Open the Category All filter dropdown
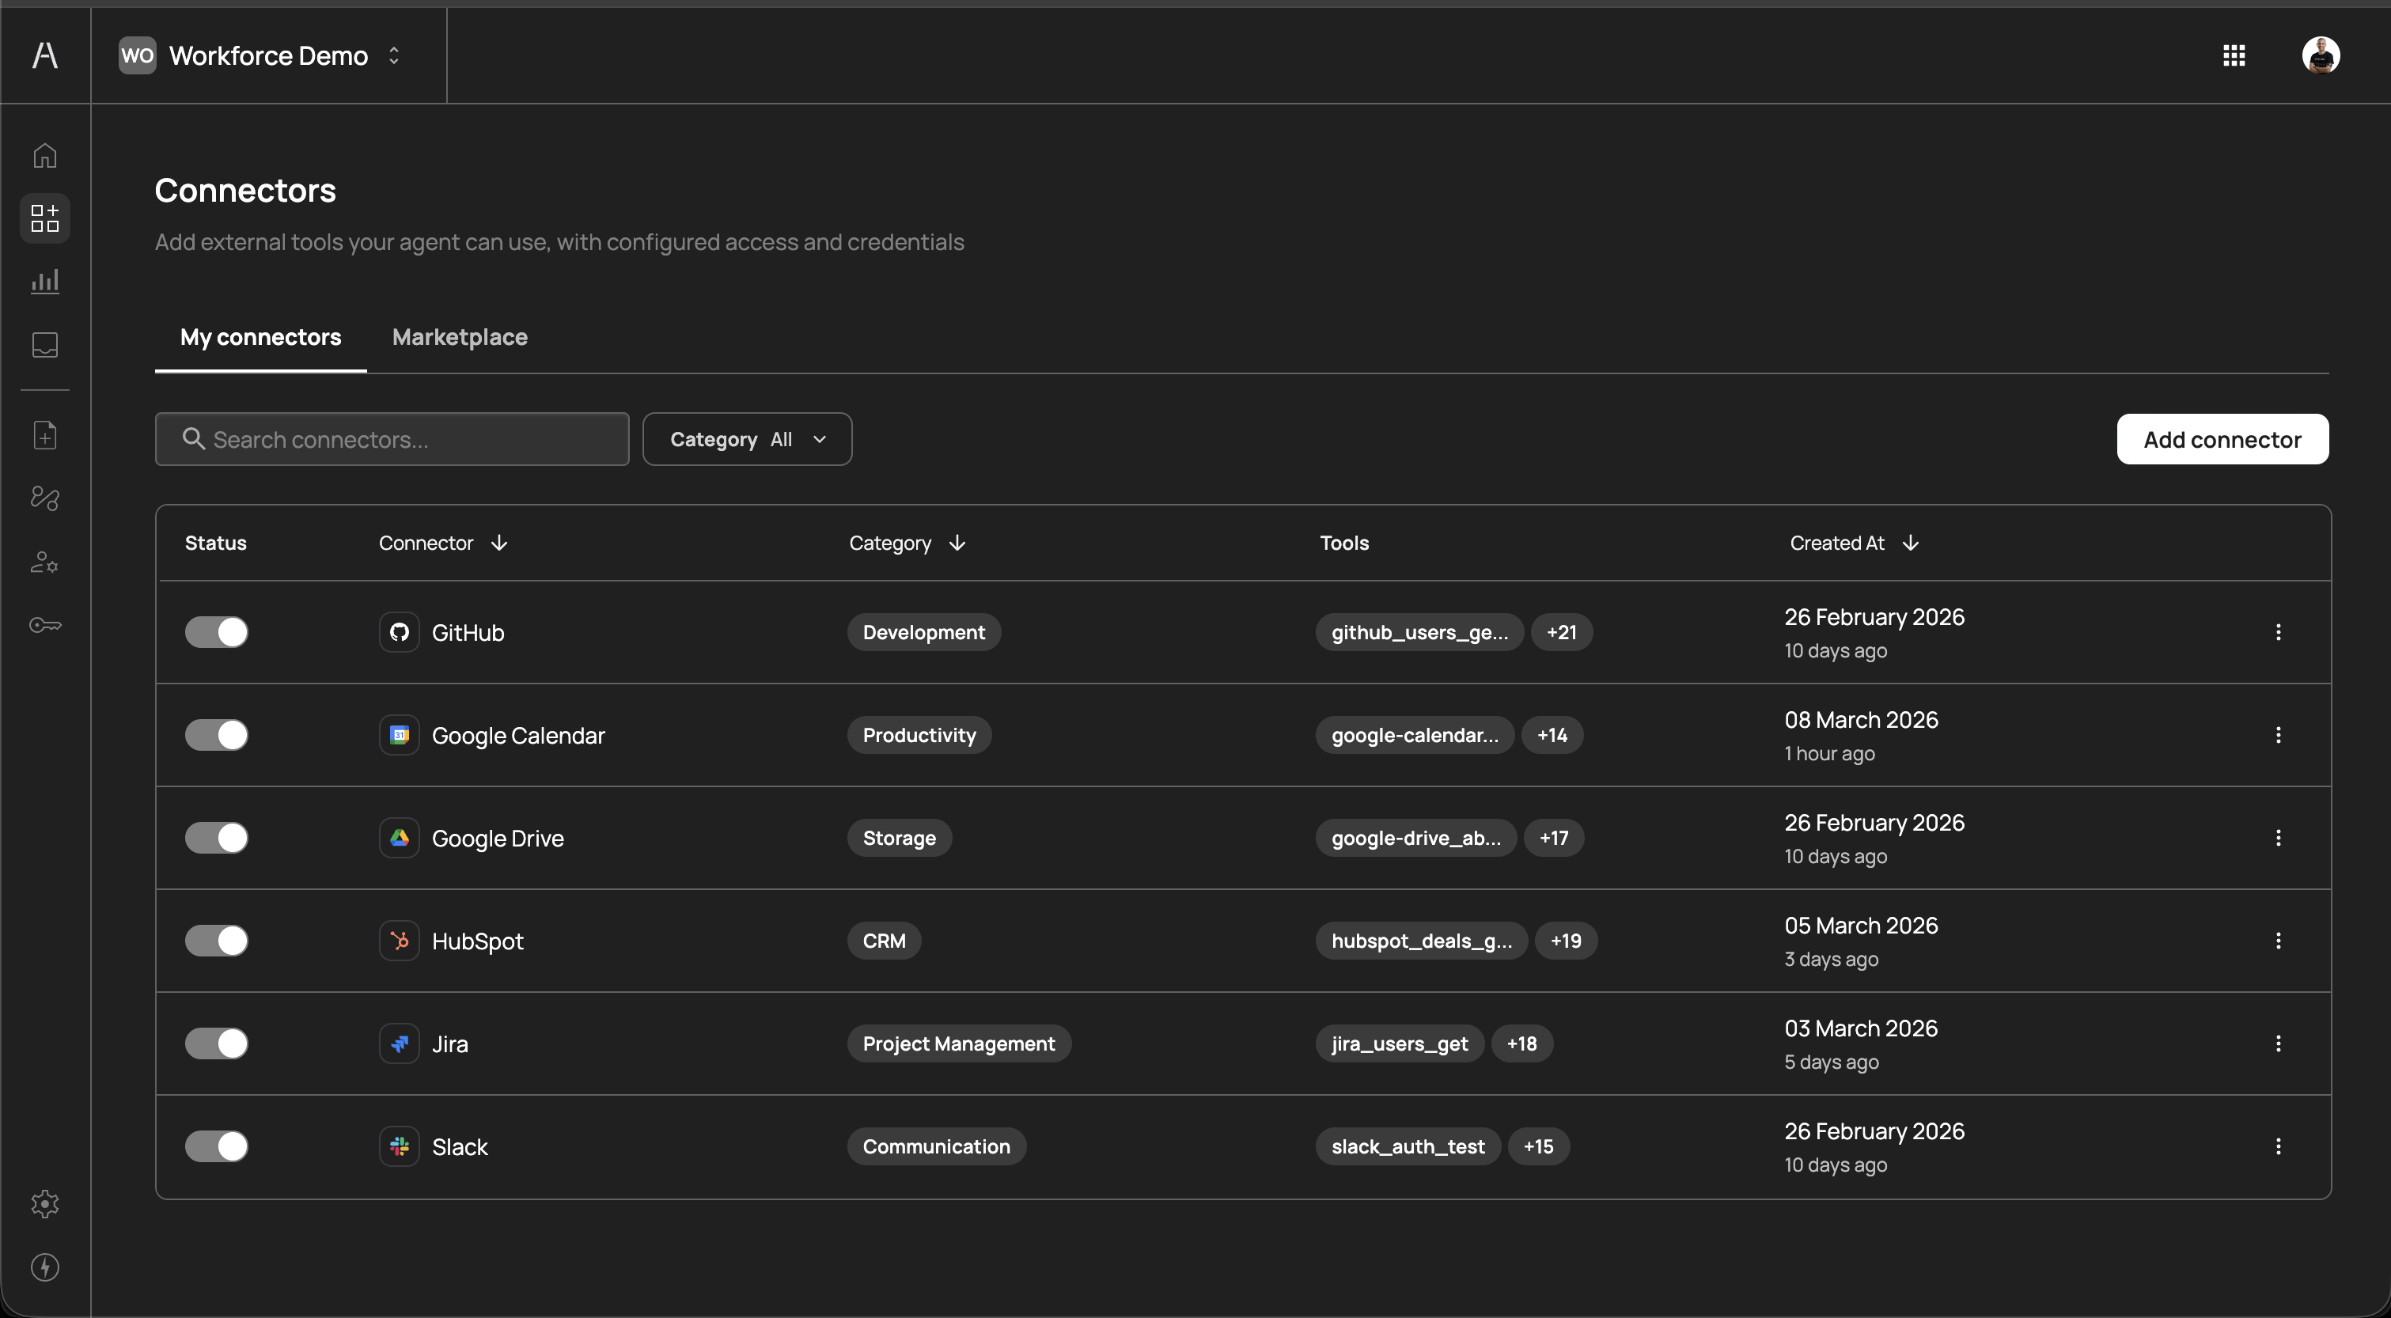 tap(747, 439)
